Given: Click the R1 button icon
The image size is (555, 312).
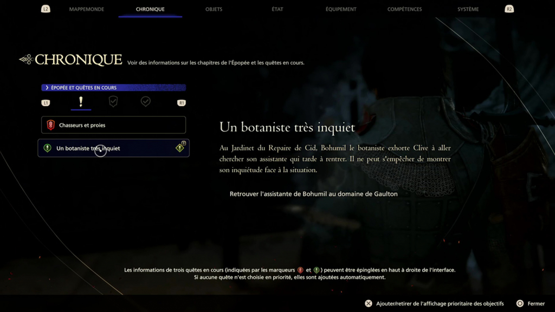Looking at the screenshot, I should tap(181, 103).
